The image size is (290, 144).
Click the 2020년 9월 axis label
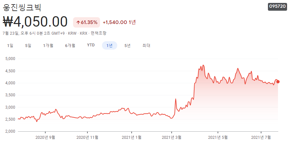[45, 137]
